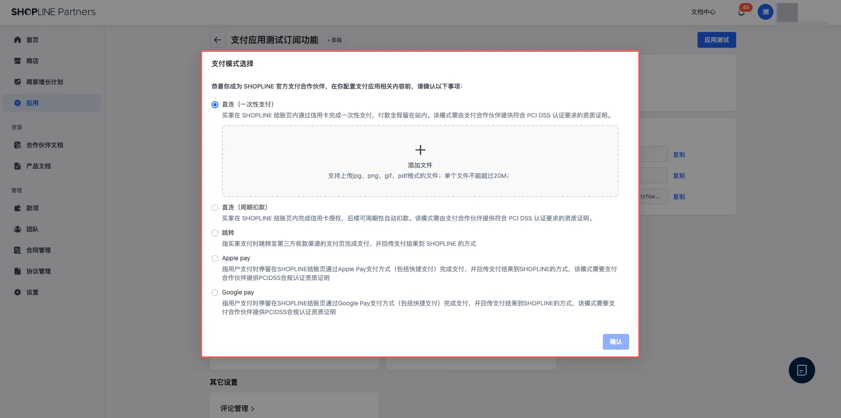841x418 pixels.
Task: Expand 评论管理 chevron
Action: (253, 409)
